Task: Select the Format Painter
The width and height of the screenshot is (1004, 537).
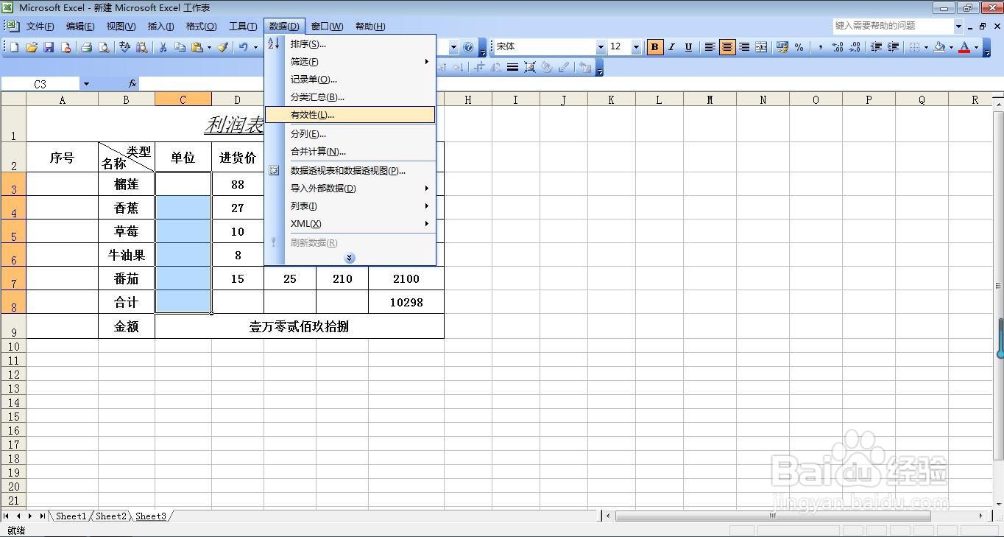Action: pos(223,47)
